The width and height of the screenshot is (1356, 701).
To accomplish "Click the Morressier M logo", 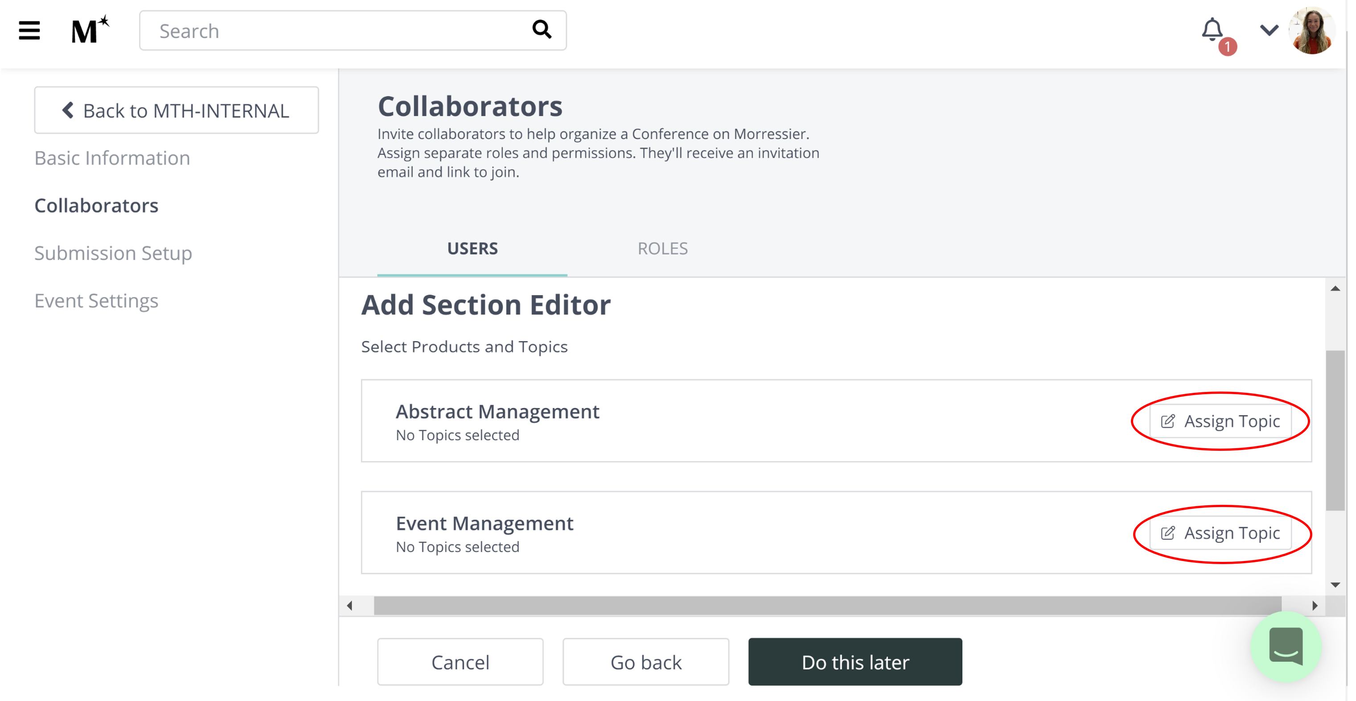I will point(90,29).
